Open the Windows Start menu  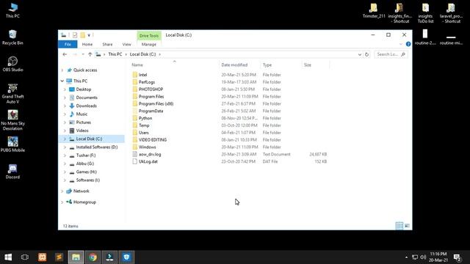coord(8,257)
